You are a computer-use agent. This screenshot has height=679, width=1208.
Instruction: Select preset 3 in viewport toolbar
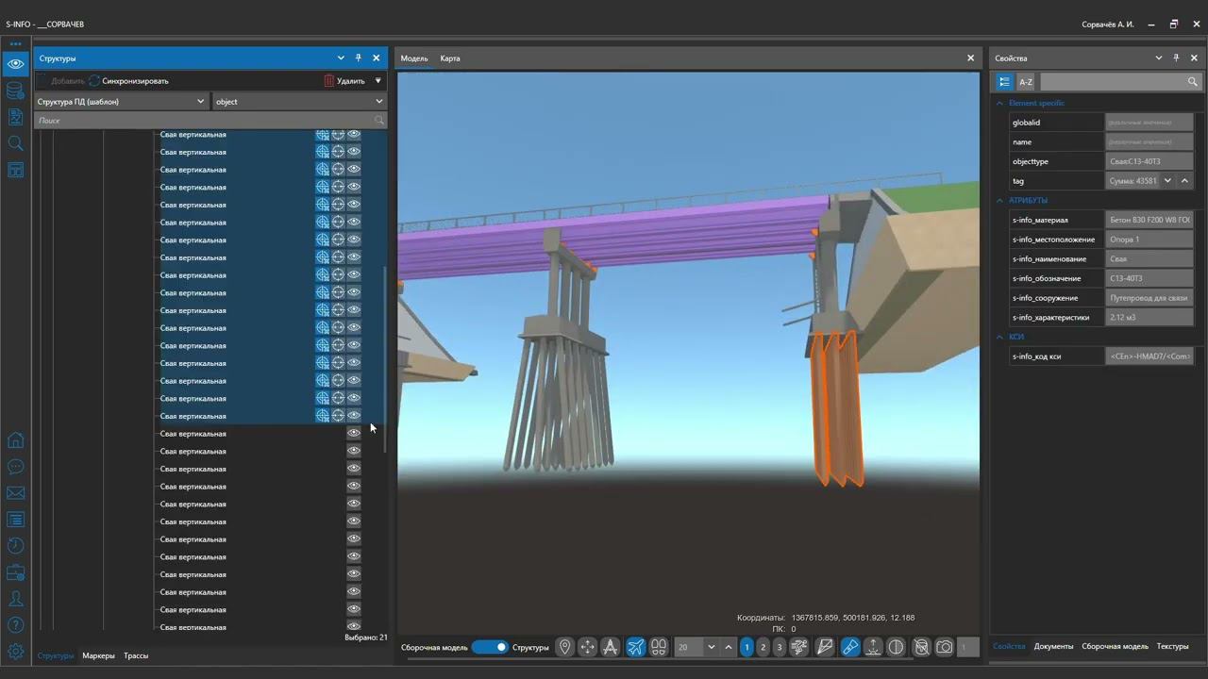click(x=779, y=647)
